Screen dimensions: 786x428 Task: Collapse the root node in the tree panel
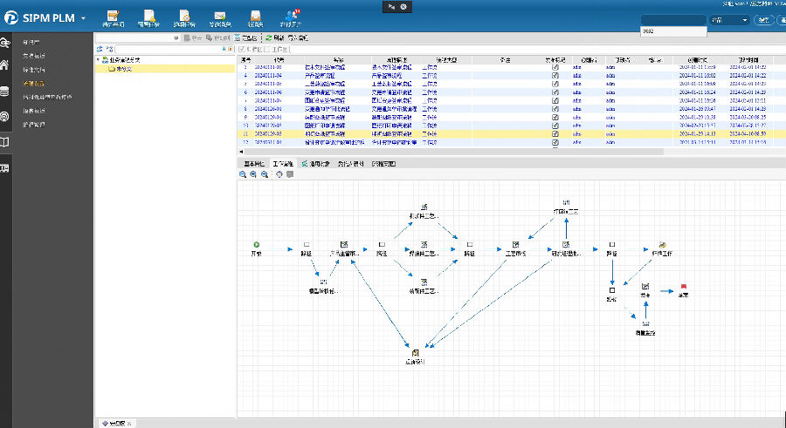[98, 60]
